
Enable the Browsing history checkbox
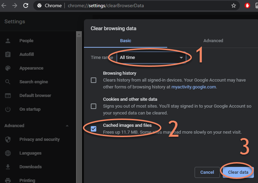[x=94, y=80]
